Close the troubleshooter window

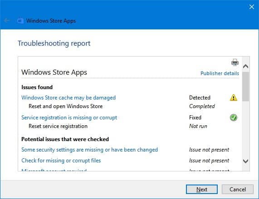coord(252,7)
